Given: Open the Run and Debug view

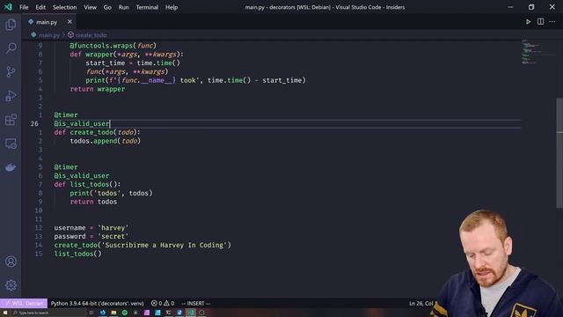Looking at the screenshot, I should pyautogui.click(x=11, y=96).
